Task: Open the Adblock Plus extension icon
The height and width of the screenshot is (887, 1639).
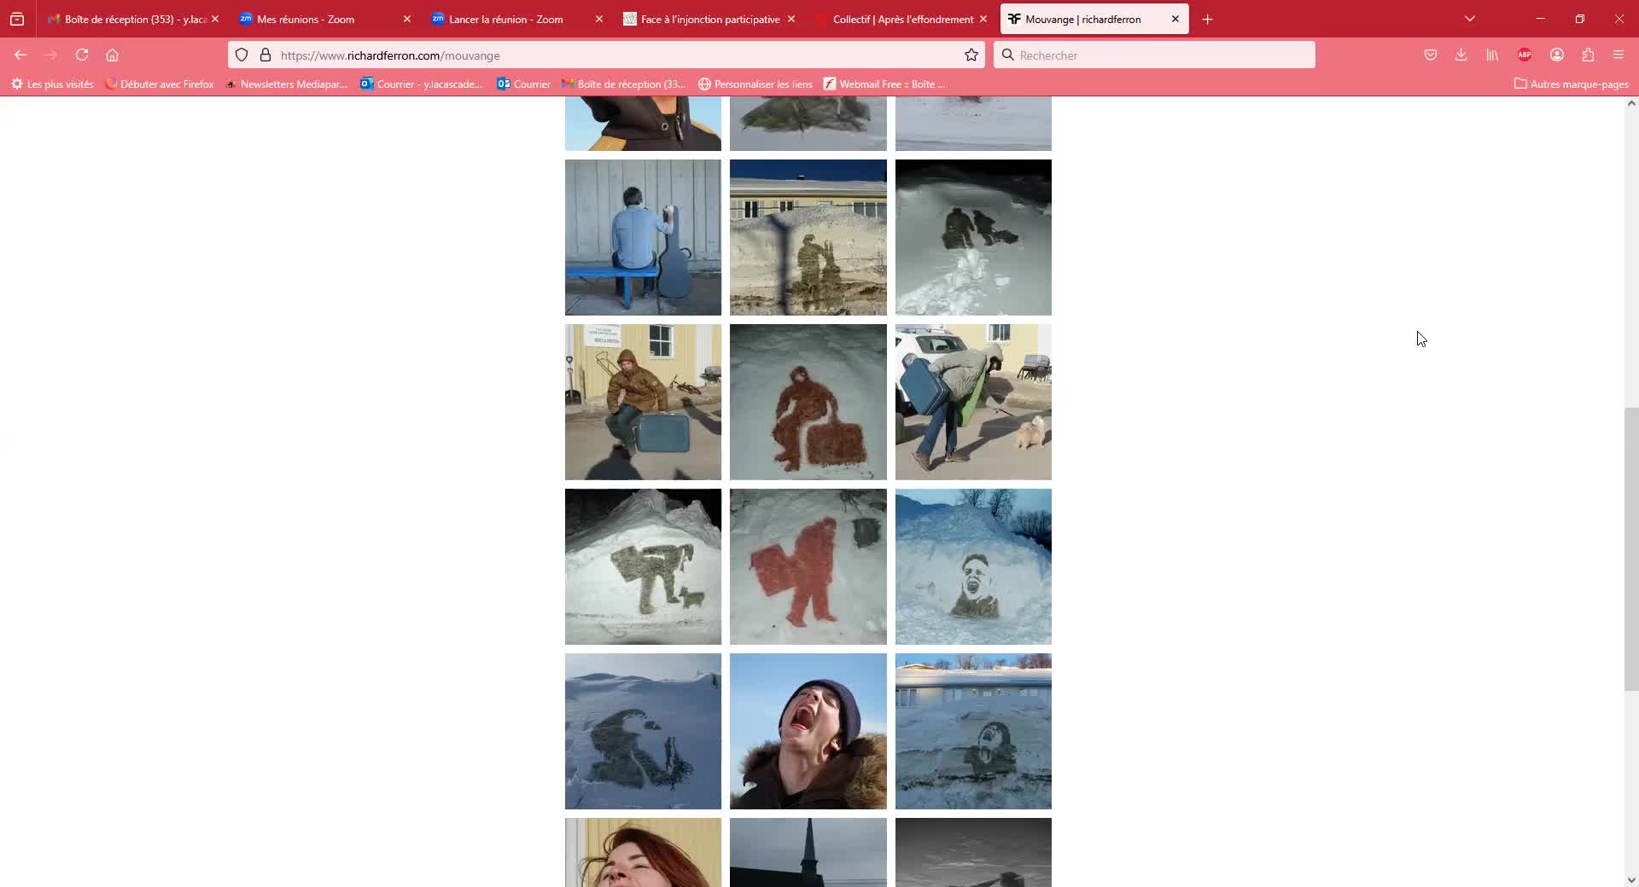Action: pos(1524,55)
